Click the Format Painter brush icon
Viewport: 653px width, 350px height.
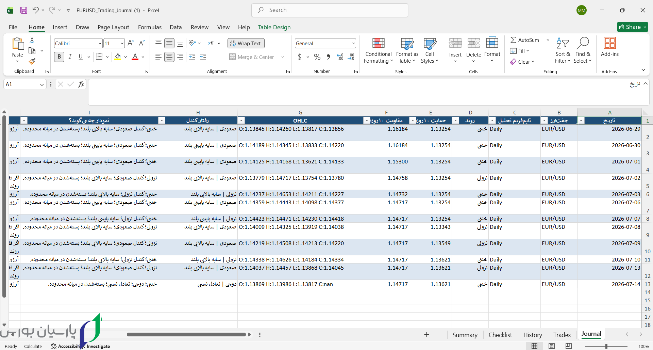pos(32,62)
